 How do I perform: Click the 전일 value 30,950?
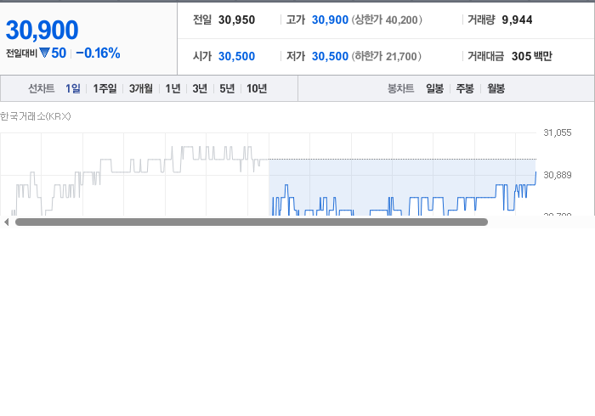pyautogui.click(x=237, y=20)
